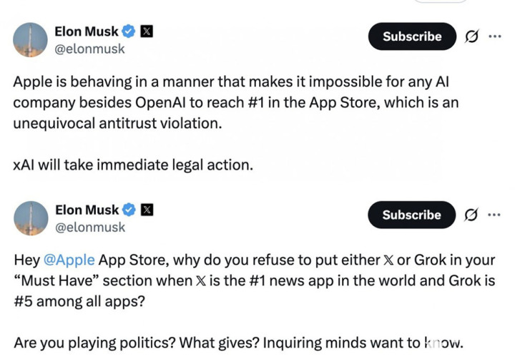
Task: Open the more options menu on the antitrust tweet
Action: tap(494, 36)
